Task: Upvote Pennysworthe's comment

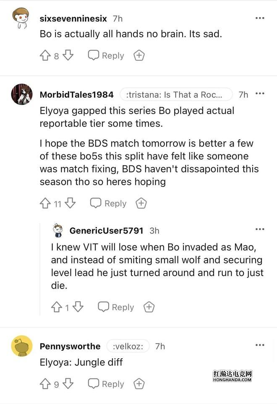Action: pos(45,384)
